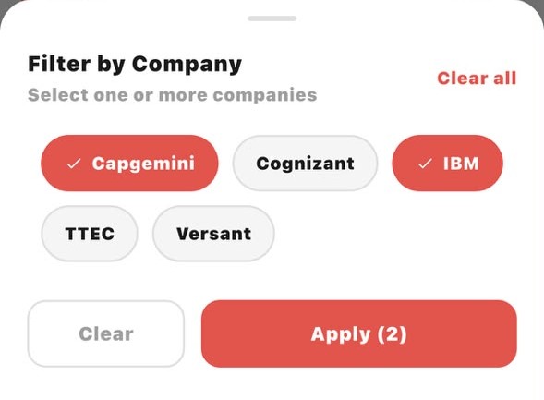Select the Cognizant company chip

(x=305, y=164)
